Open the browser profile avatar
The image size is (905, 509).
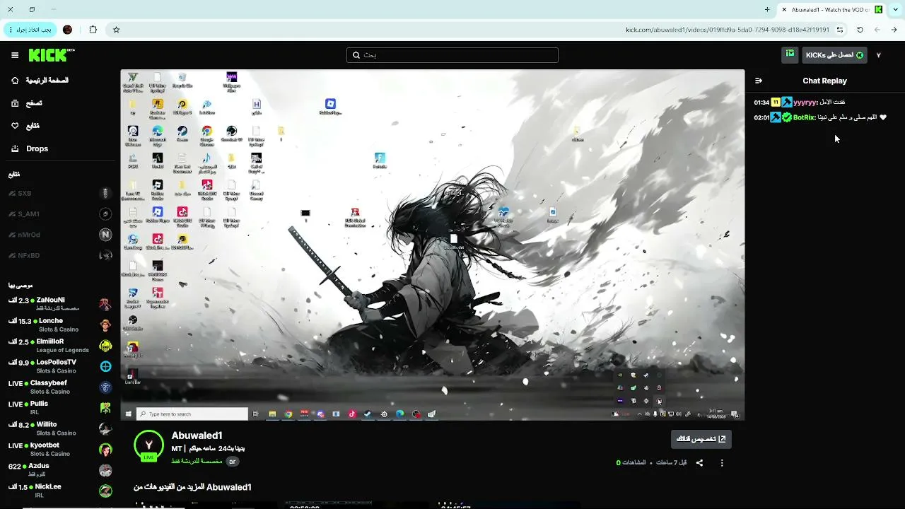coord(67,30)
